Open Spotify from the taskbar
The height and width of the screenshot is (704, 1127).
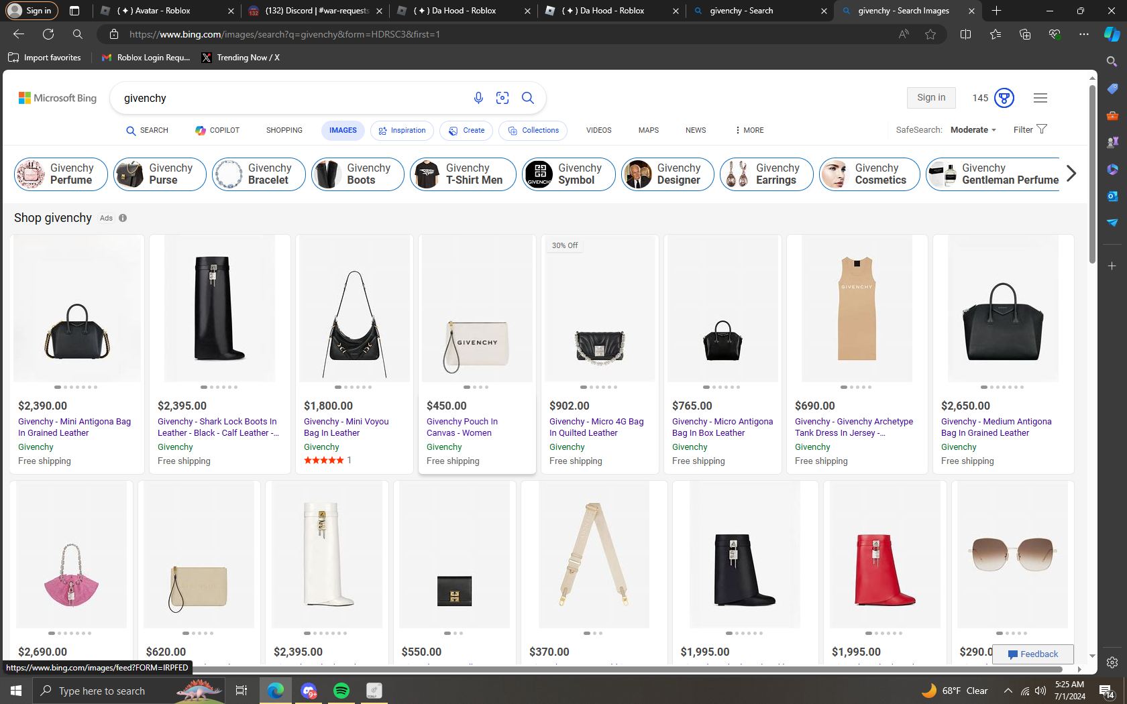tap(341, 691)
